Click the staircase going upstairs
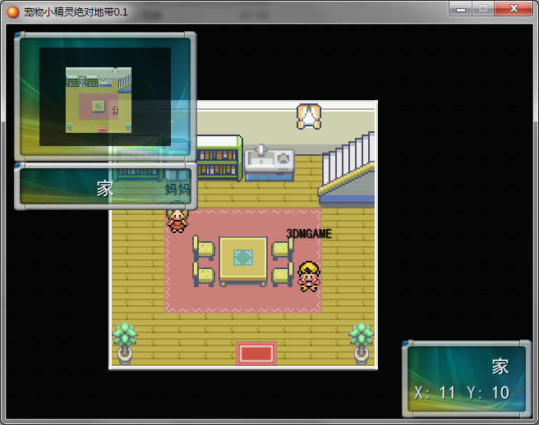This screenshot has width=539, height=425. (347, 169)
